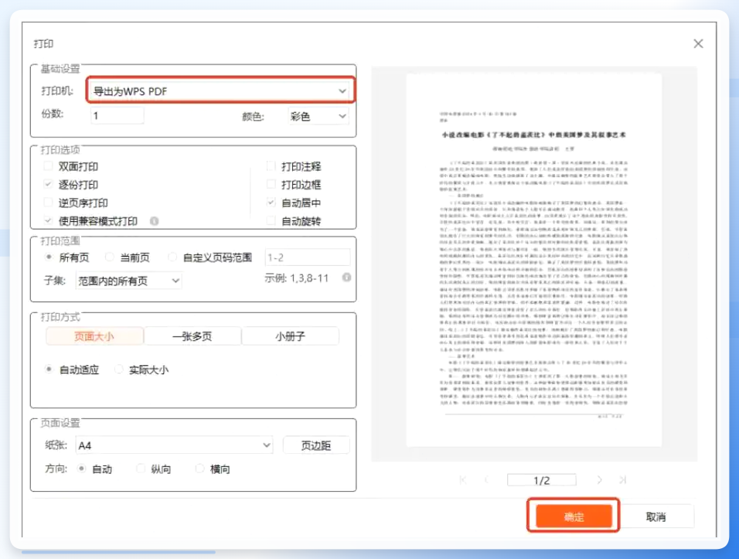The height and width of the screenshot is (559, 739).
Task: Open the printer dropdown 导出为WPS PDF
Action: pyautogui.click(x=220, y=90)
